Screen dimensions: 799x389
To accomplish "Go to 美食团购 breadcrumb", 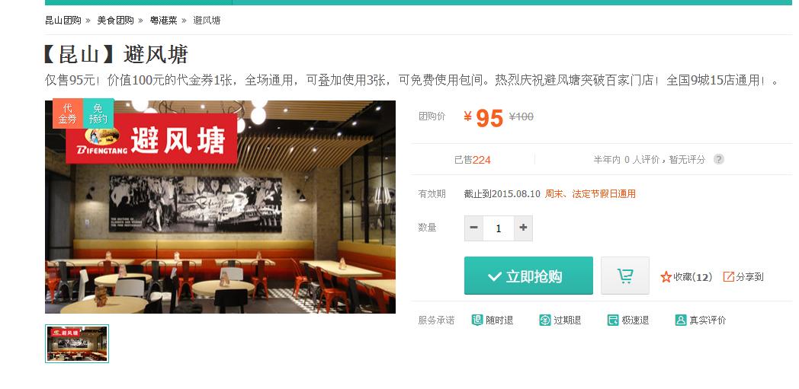I will point(116,21).
